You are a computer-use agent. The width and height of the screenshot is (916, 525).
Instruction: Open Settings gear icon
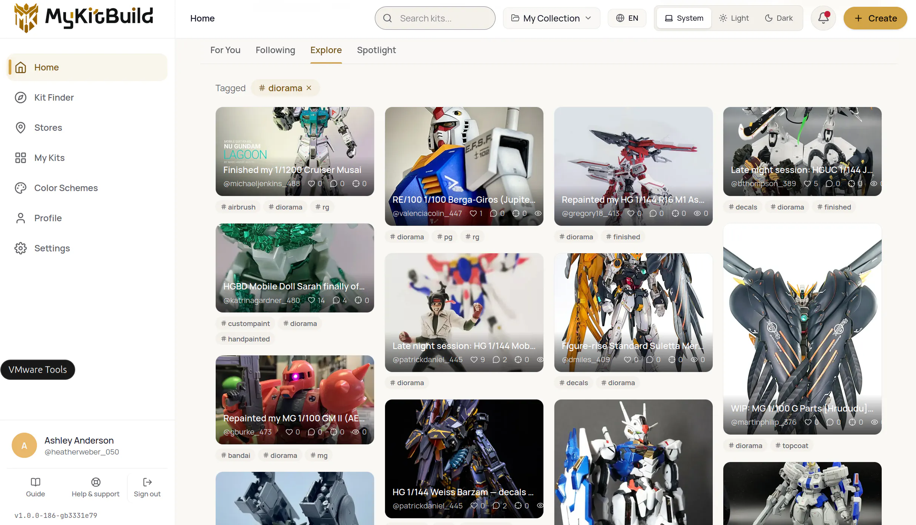[20, 248]
